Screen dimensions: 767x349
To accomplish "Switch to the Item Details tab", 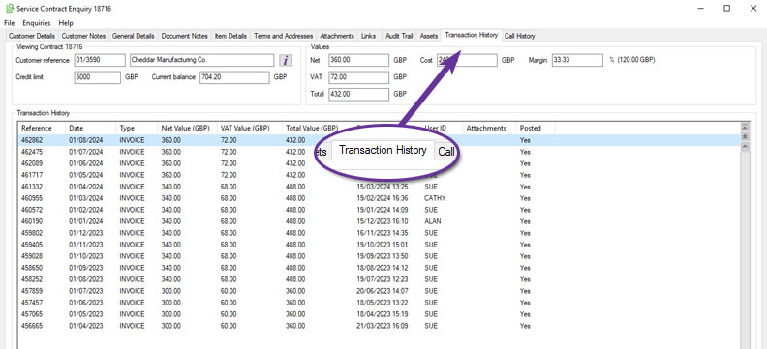I will pyautogui.click(x=230, y=36).
